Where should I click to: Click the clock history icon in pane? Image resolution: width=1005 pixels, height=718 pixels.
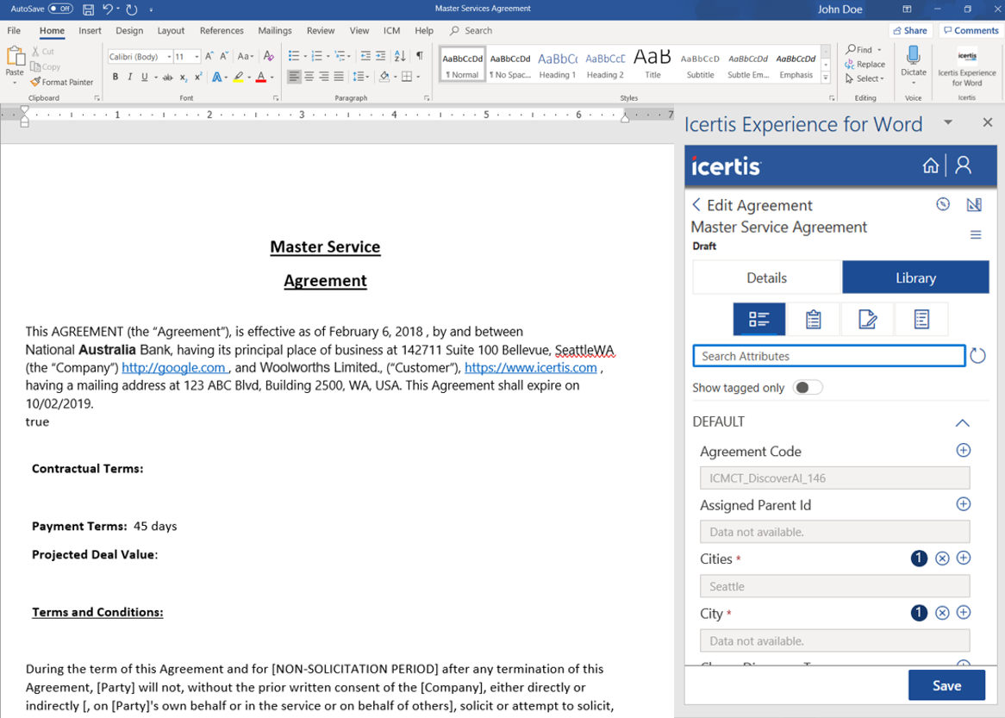click(942, 204)
